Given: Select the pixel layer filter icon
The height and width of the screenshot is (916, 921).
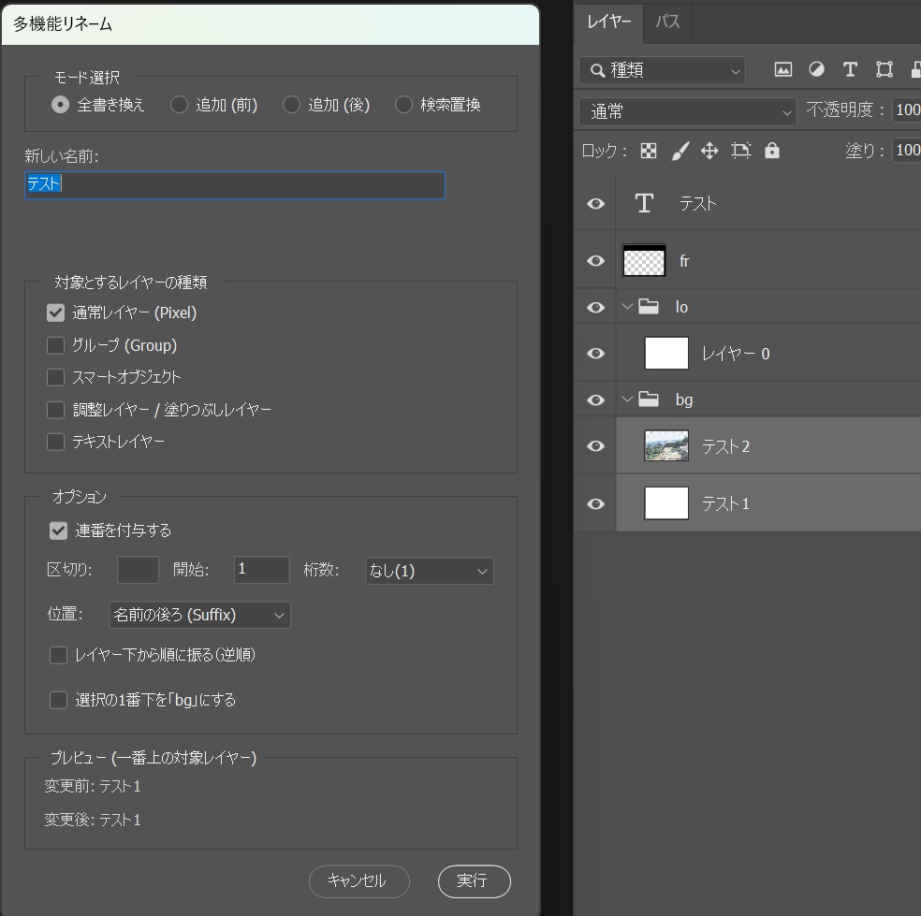Looking at the screenshot, I should pyautogui.click(x=782, y=69).
